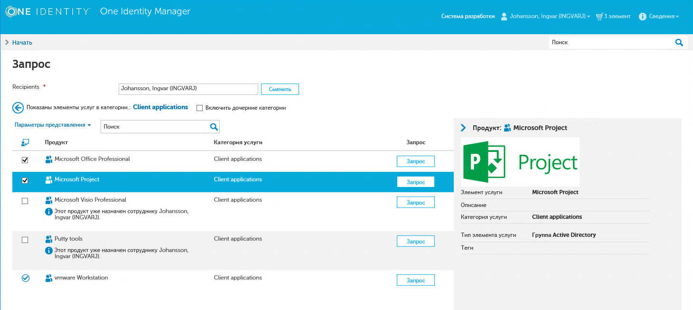The image size is (693, 310).
Task: Open the shopping cart icon
Action: pos(599,17)
